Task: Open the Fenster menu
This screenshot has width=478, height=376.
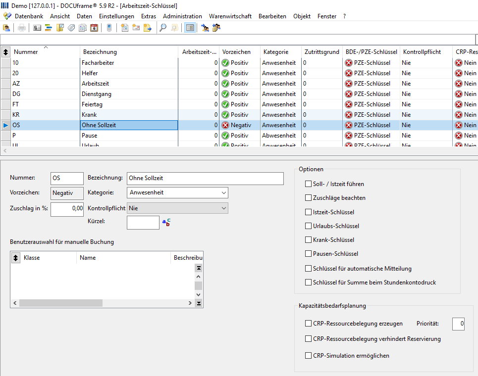Action: [327, 16]
